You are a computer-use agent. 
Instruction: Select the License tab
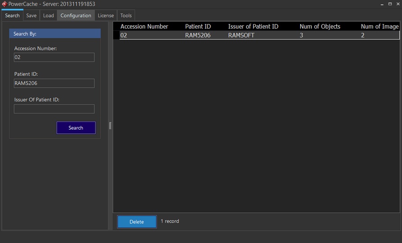coord(106,15)
